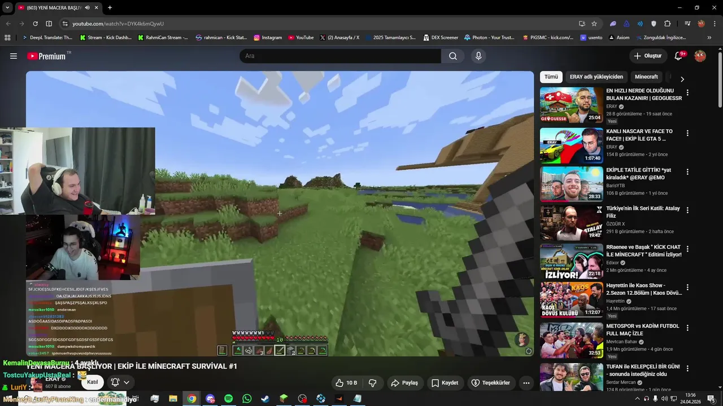This screenshot has width=723, height=406.
Task: Dislike the video with thumbs-down
Action: click(373, 383)
